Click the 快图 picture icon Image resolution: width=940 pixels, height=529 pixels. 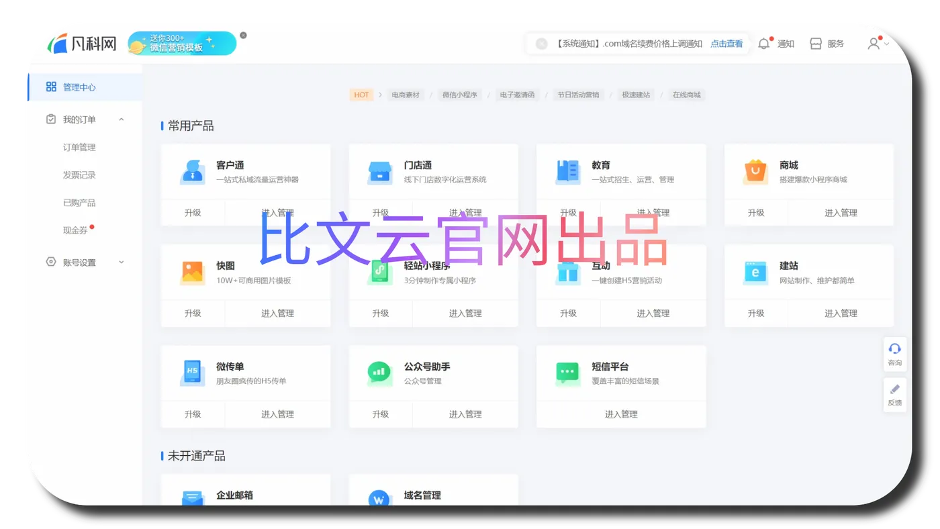pos(193,273)
